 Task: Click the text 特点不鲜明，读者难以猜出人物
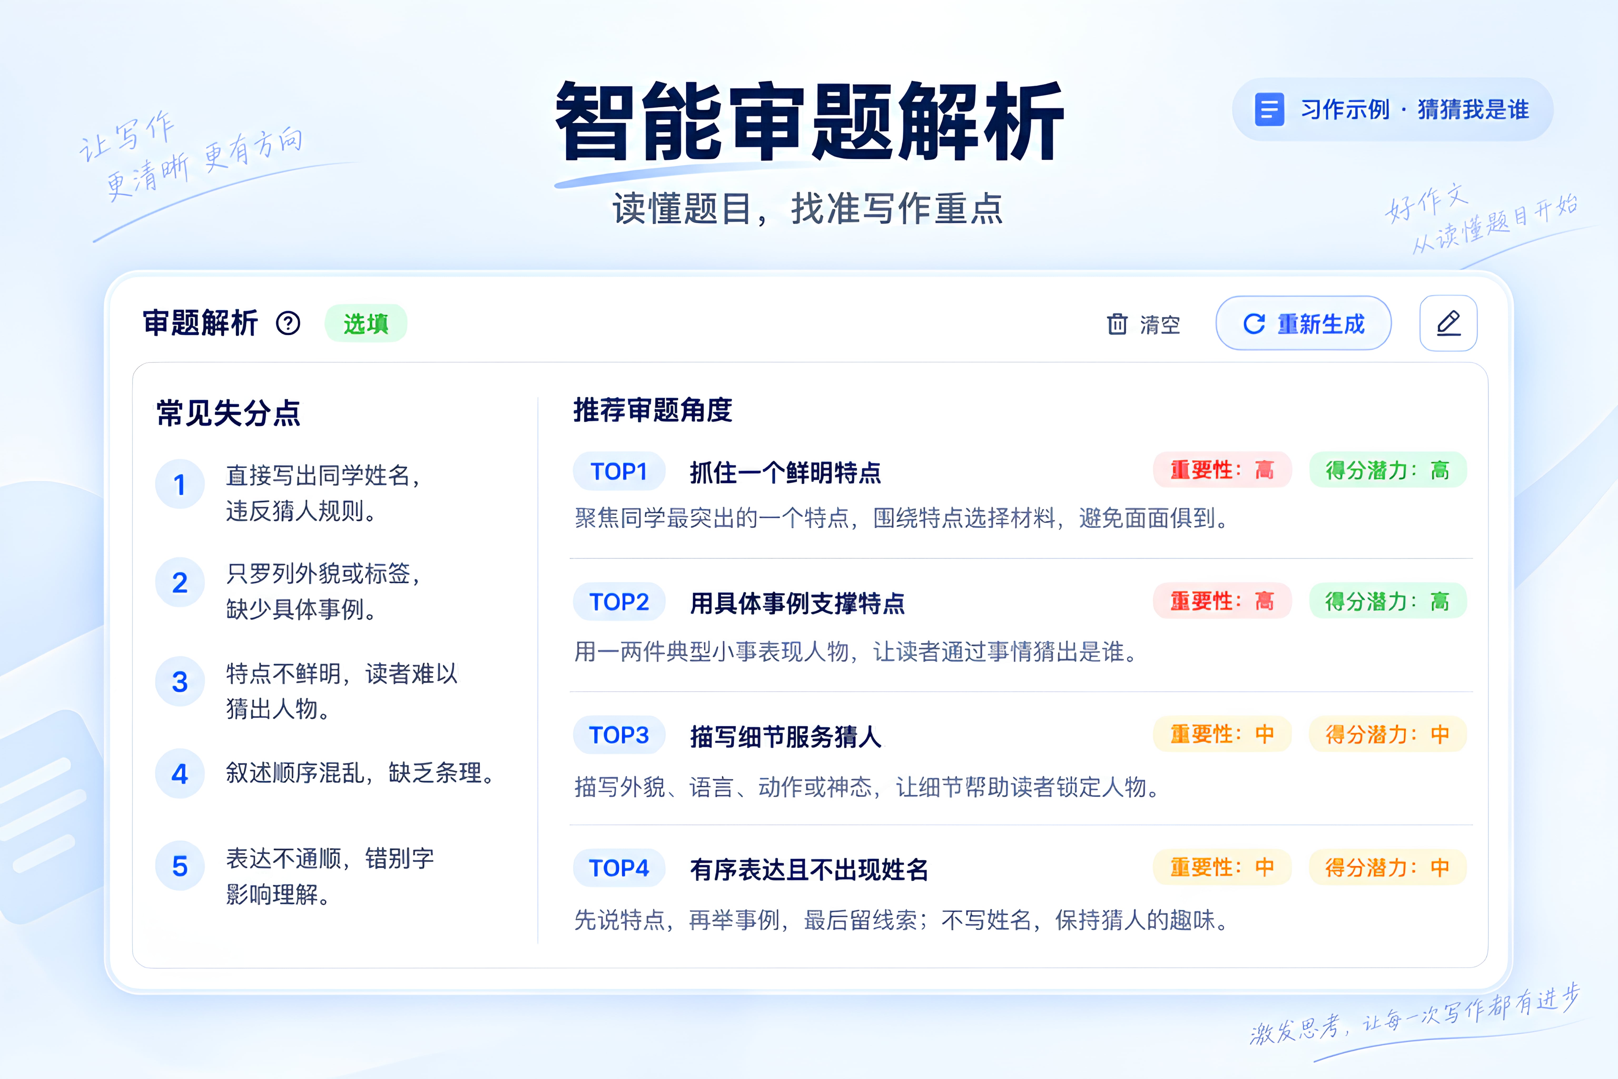(342, 691)
